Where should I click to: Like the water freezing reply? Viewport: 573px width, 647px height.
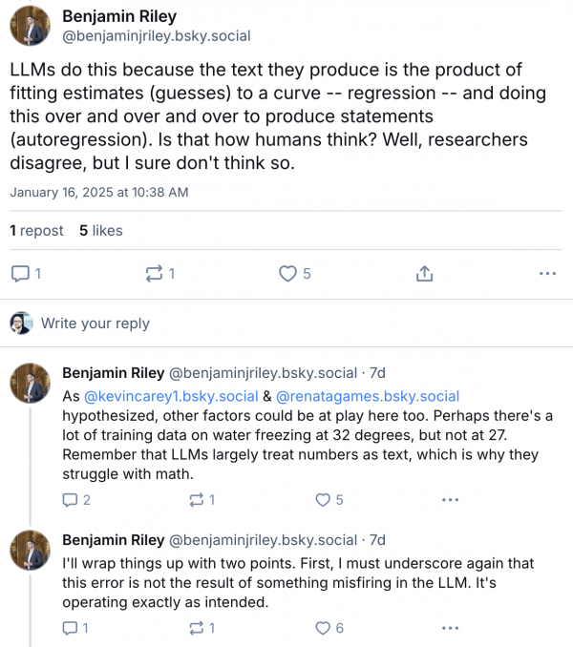324,499
